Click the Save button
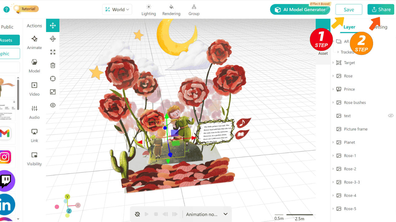This screenshot has height=222, width=396. [349, 10]
